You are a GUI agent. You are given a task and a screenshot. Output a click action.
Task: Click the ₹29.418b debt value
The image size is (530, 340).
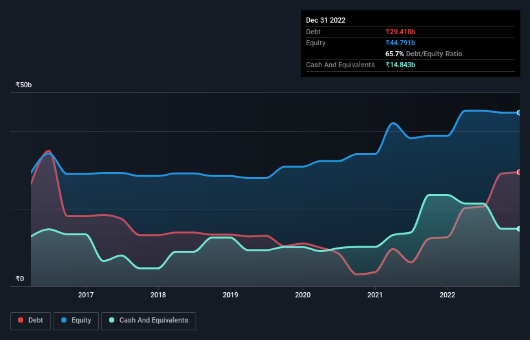pos(400,32)
